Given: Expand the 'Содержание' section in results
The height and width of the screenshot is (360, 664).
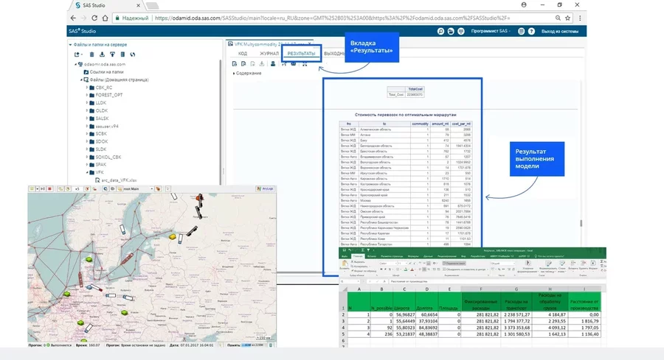Looking at the screenshot, I should (234, 73).
